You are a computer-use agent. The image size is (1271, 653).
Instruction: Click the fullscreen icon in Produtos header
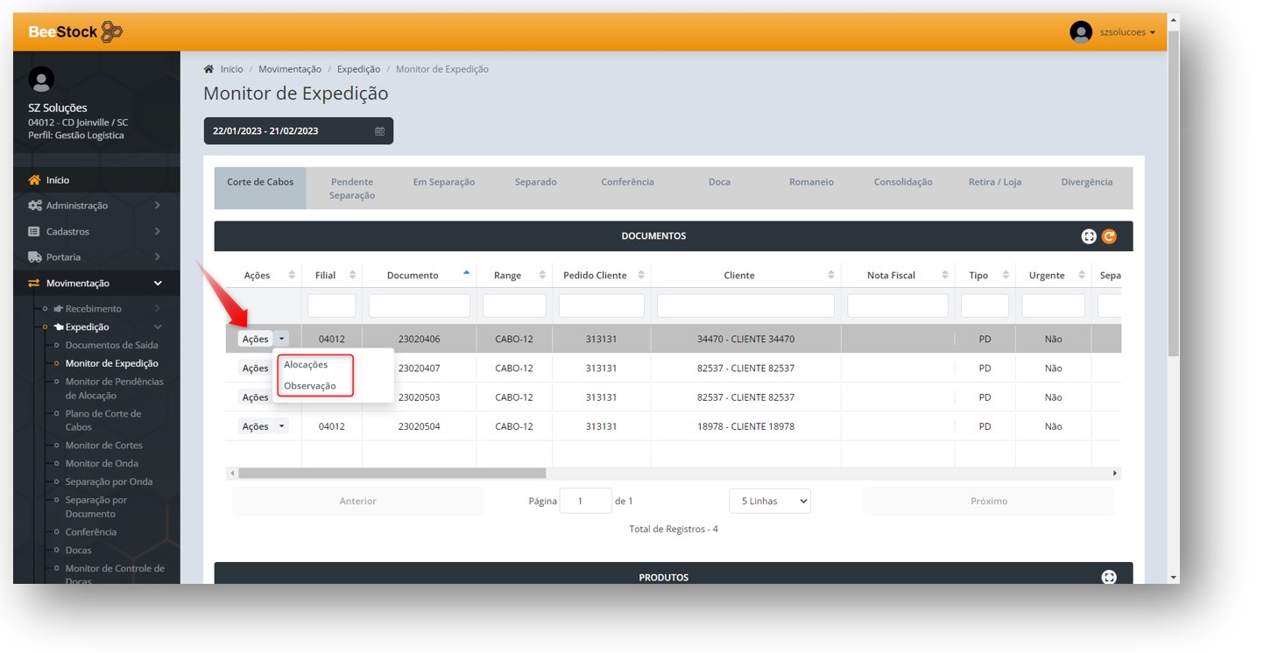1109,577
